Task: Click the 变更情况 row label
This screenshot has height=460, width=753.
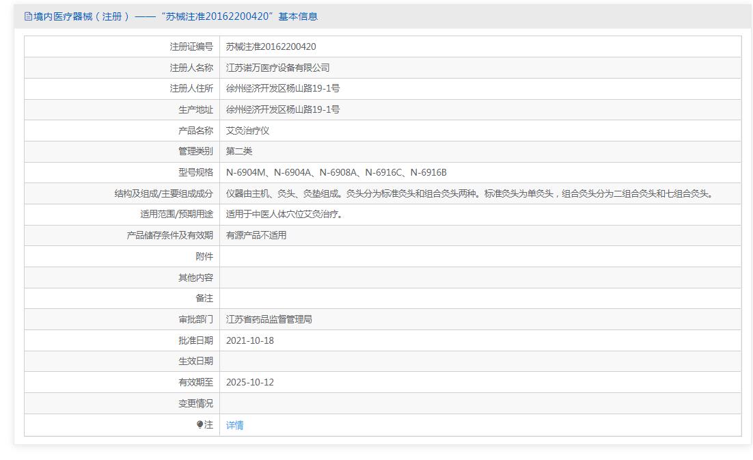Action: click(x=195, y=403)
